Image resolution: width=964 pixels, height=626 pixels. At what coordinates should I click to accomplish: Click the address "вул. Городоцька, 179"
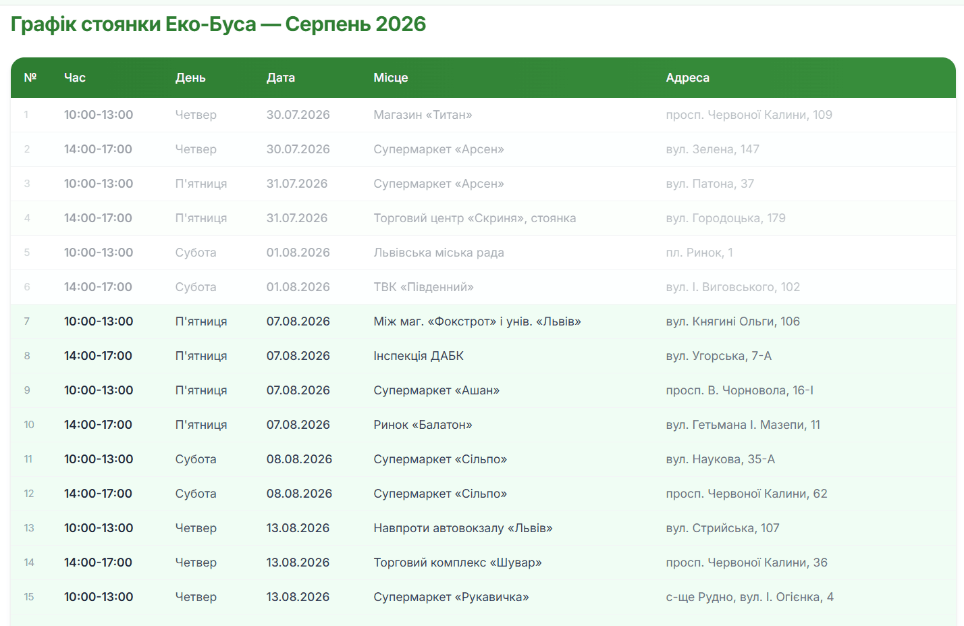726,218
